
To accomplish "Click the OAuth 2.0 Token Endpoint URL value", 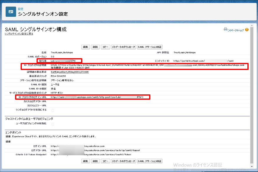I will [x=91, y=155].
